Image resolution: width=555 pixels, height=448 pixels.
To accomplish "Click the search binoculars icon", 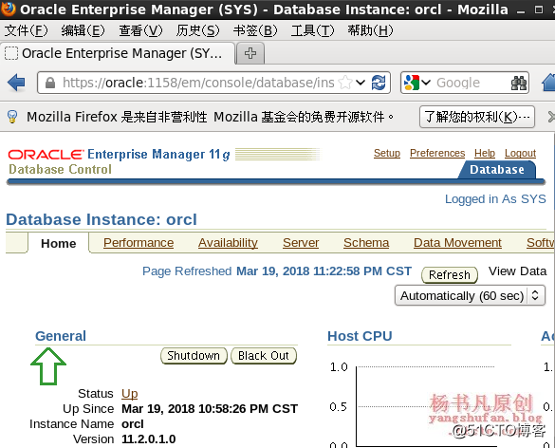I will point(519,83).
